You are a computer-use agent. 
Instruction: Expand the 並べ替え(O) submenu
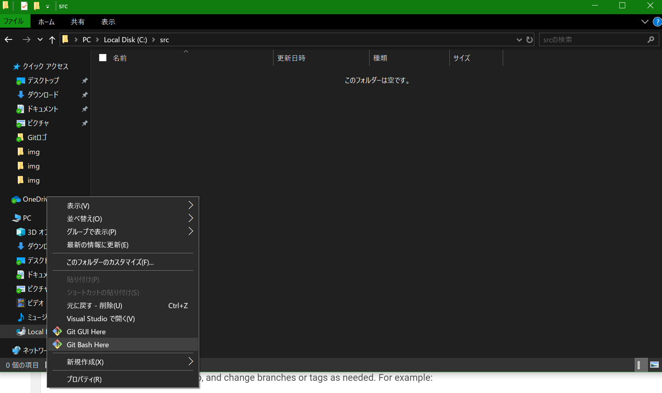click(190, 218)
